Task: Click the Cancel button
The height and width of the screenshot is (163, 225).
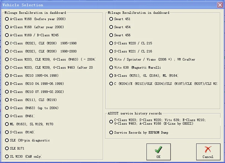Action: click(x=208, y=152)
